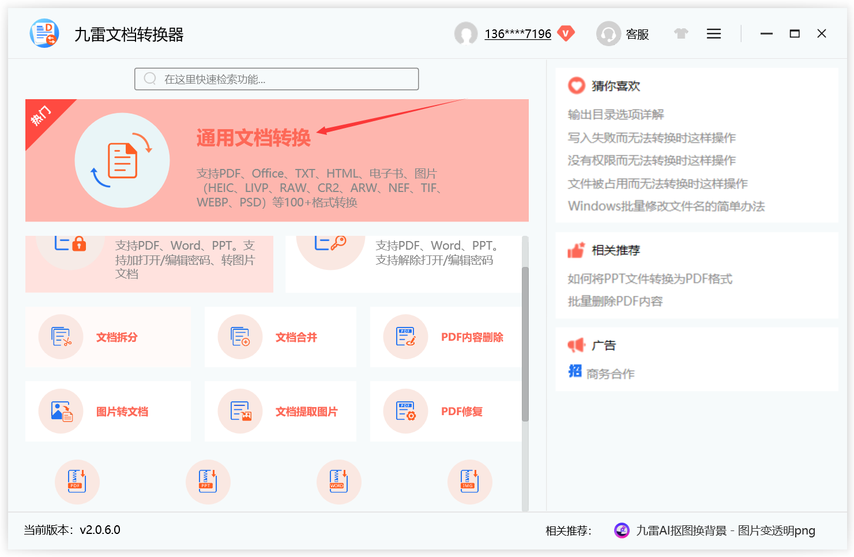
Task: Click the WORD compress icon
Action: pyautogui.click(x=339, y=481)
